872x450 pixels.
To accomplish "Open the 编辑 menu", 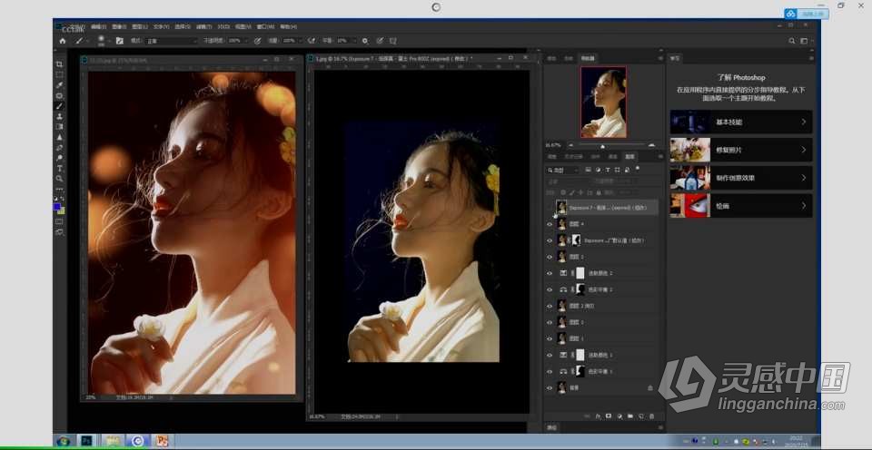I will (x=98, y=26).
